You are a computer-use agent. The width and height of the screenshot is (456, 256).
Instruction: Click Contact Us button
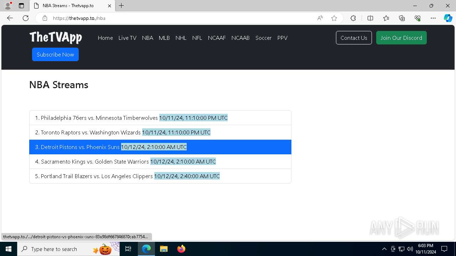(354, 38)
